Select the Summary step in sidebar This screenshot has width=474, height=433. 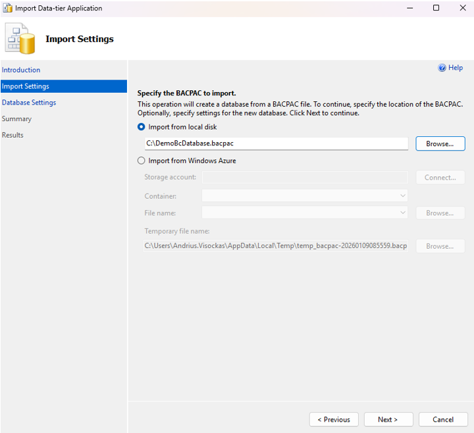tap(16, 119)
